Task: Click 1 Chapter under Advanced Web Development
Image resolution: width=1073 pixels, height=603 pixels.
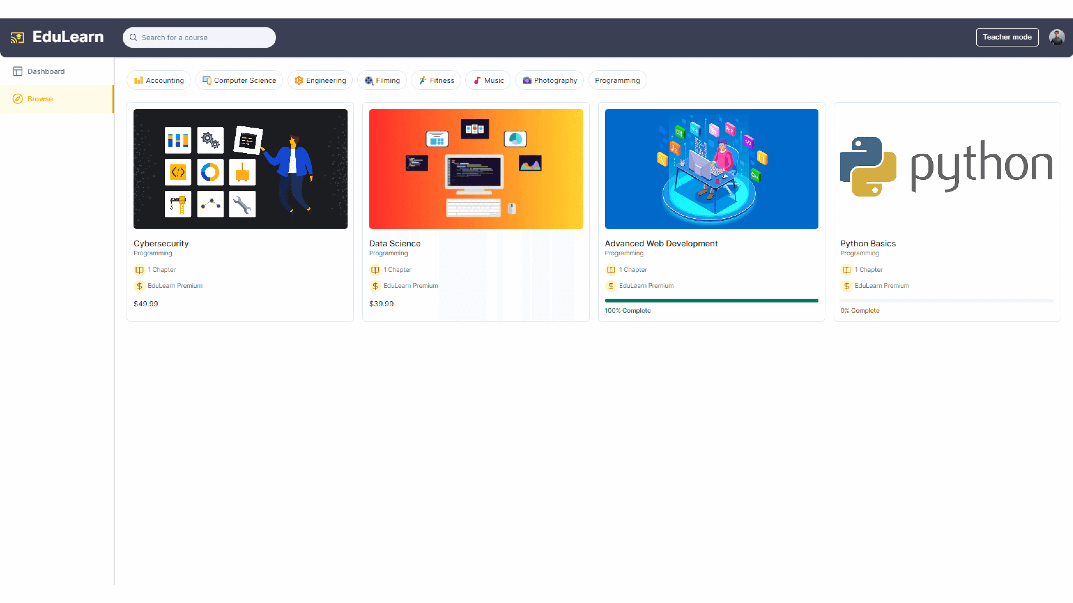Action: (x=633, y=270)
